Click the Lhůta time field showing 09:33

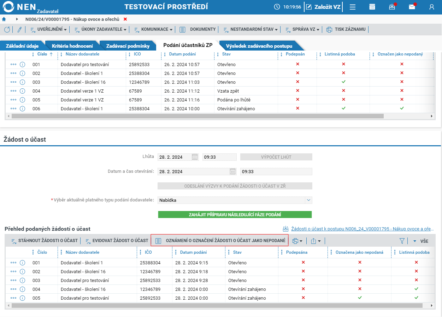tap(219, 157)
